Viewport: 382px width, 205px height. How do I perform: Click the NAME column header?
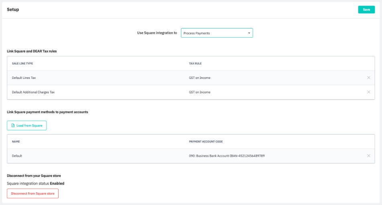16,141
